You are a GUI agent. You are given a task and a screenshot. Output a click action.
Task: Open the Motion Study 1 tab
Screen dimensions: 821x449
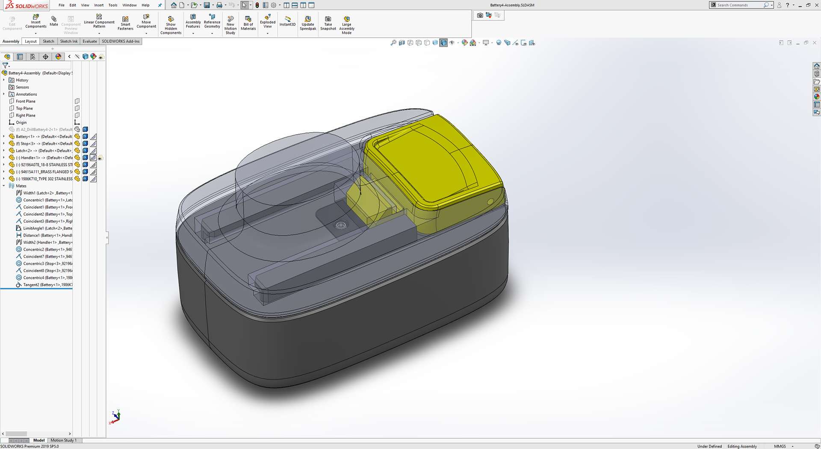[63, 440]
